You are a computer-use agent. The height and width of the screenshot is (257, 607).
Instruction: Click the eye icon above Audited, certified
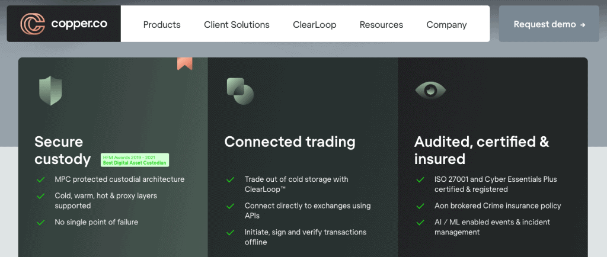pyautogui.click(x=430, y=91)
